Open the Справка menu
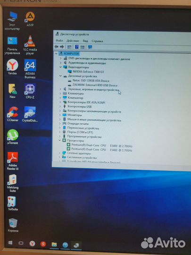The image size is (191, 255). point(97,41)
